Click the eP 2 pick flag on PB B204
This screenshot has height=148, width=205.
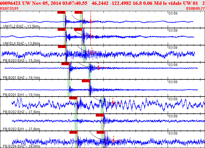(x=73, y=132)
